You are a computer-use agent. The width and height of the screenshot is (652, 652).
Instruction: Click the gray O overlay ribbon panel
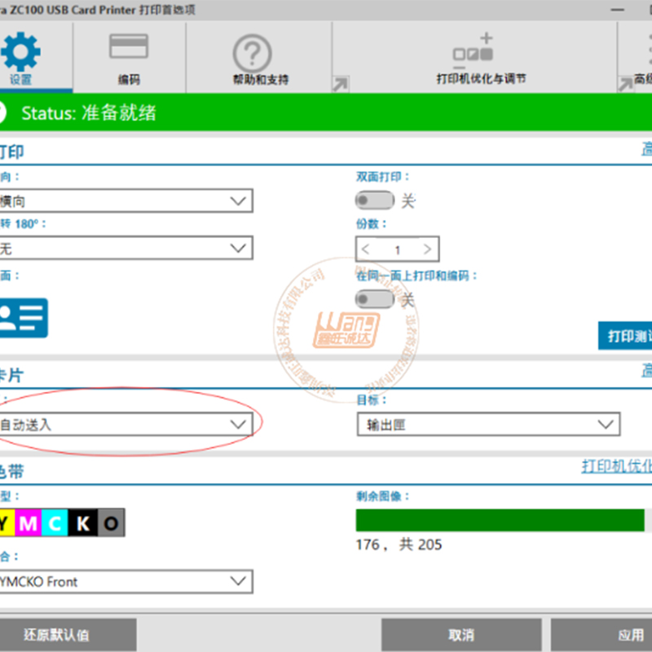click(111, 523)
